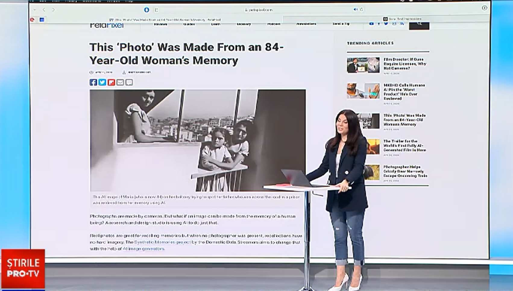Mute tab audio via speaker icon
This screenshot has width=513, height=291.
(x=355, y=10)
